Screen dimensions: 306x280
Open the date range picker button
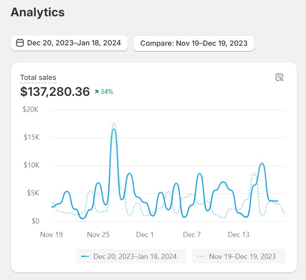coord(69,43)
